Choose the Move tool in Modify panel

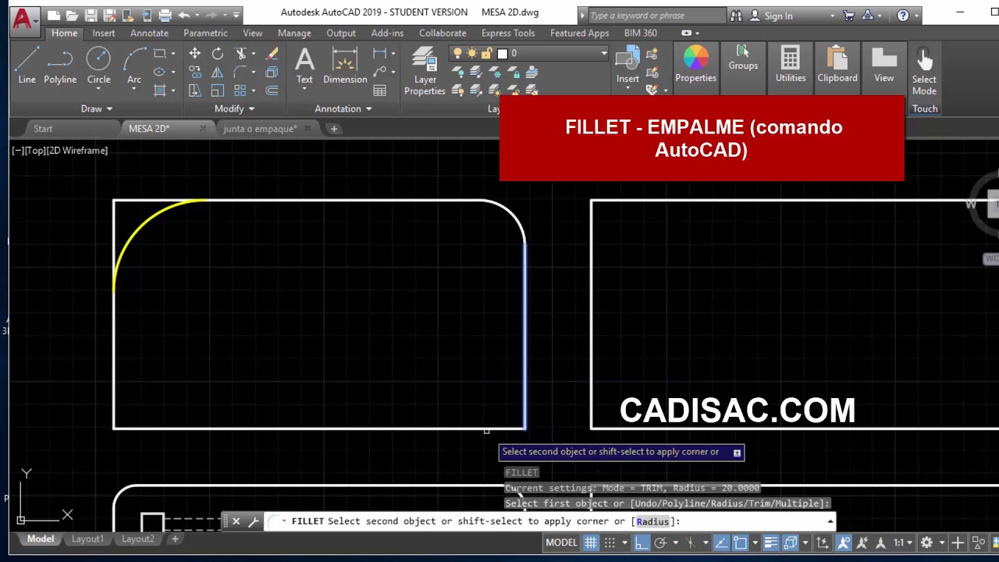click(x=194, y=54)
